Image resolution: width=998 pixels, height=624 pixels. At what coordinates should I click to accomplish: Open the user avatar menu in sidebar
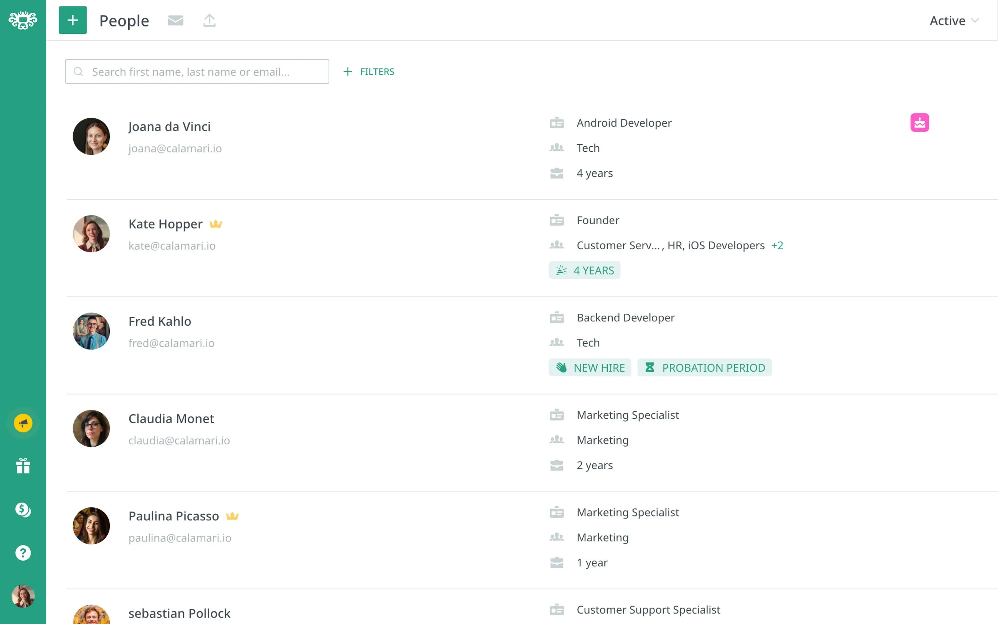(23, 596)
